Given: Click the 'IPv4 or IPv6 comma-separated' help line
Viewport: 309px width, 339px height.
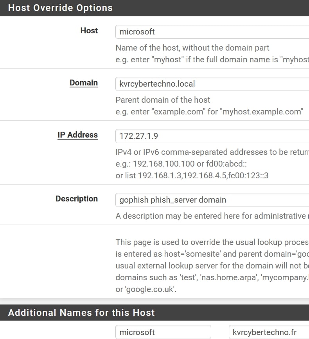Looking at the screenshot, I should coord(212,152).
